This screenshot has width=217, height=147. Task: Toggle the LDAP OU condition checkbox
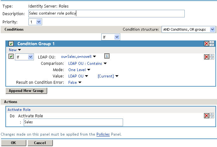coord(11,57)
